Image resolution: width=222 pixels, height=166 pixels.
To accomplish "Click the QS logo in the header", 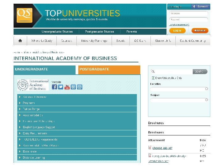I will coord(24,15).
